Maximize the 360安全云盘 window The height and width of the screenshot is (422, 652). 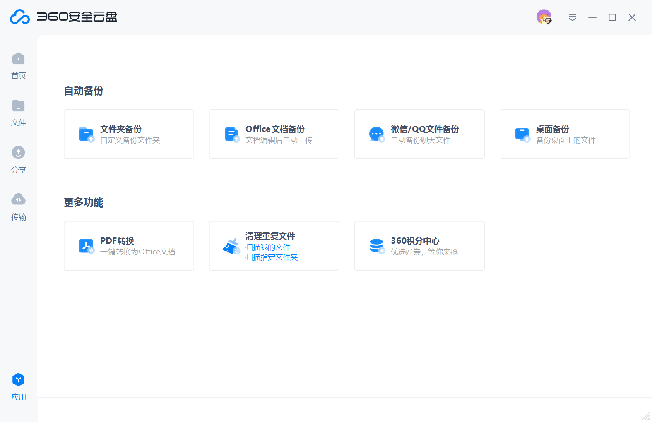(612, 17)
